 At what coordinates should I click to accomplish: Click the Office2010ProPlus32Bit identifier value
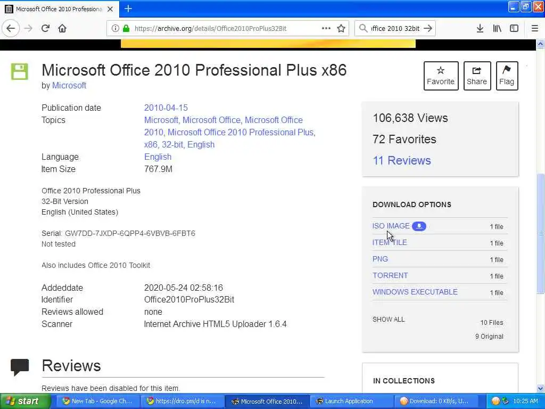point(189,299)
